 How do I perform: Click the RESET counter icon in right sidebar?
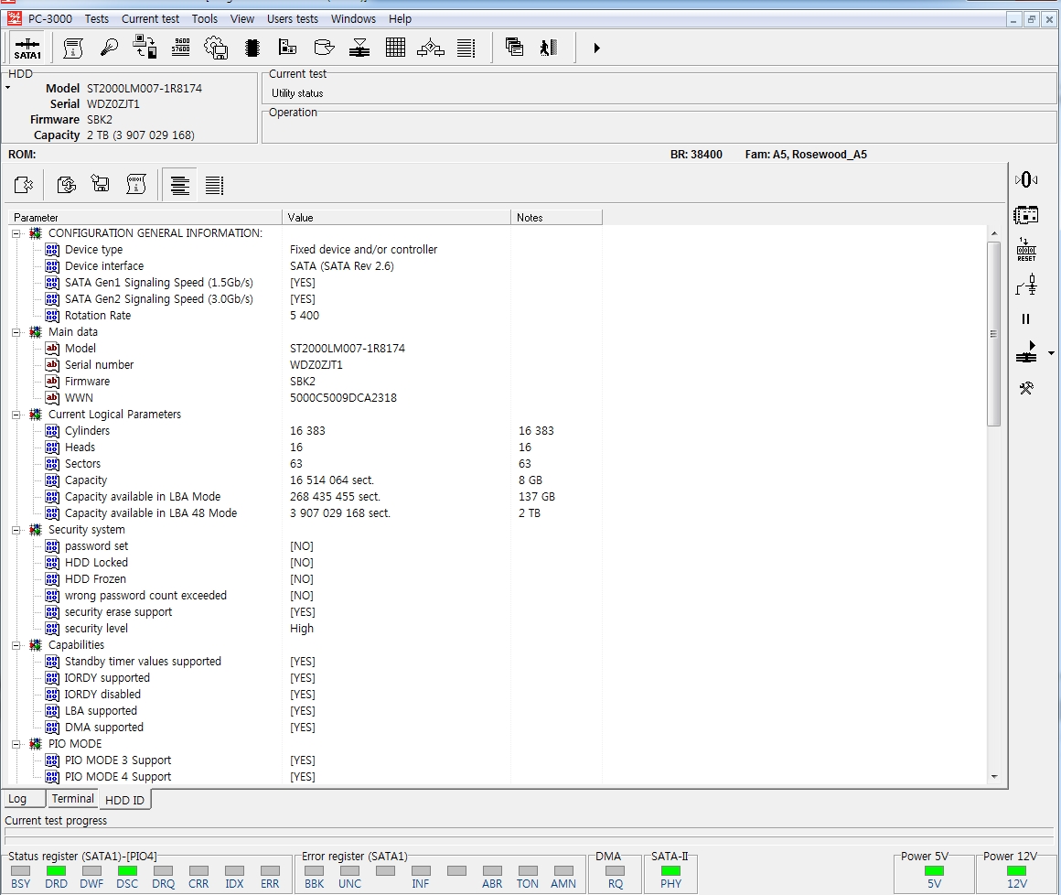tap(1026, 250)
